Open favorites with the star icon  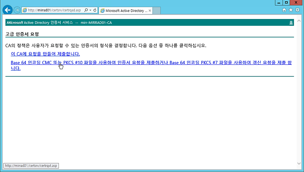[291, 10]
